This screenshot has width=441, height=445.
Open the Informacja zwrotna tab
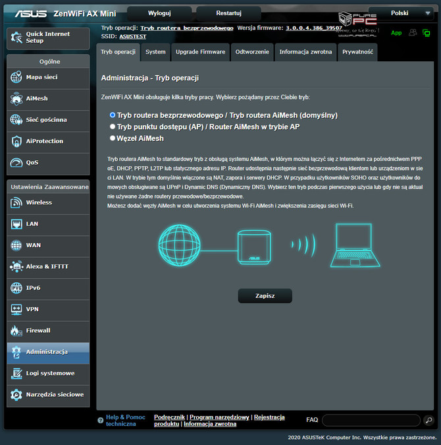point(305,52)
